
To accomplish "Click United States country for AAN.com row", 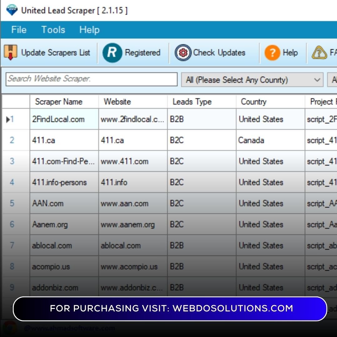I will point(270,203).
